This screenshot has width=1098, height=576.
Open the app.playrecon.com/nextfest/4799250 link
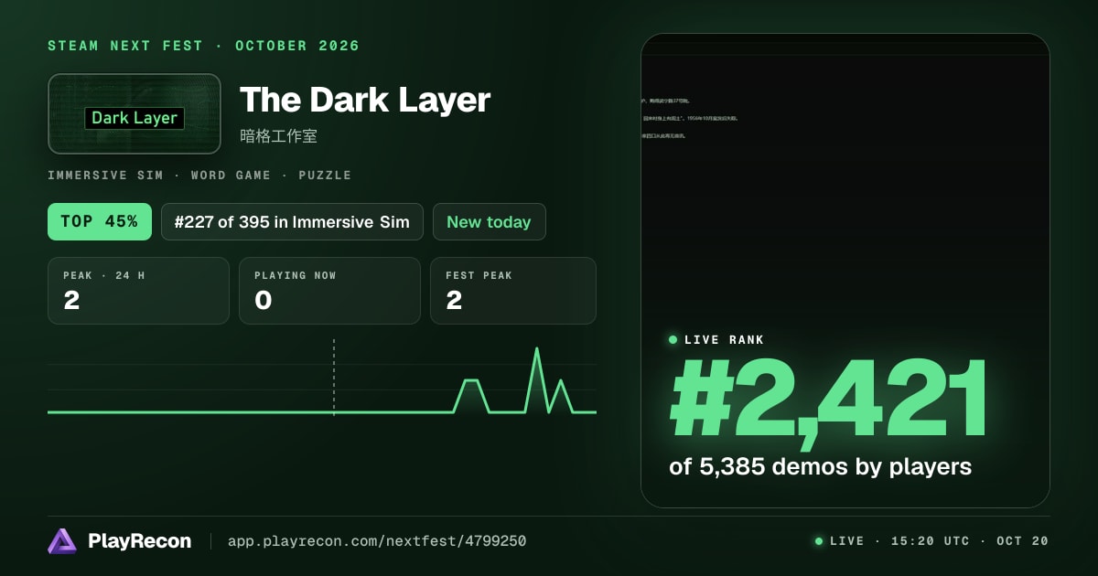(377, 541)
